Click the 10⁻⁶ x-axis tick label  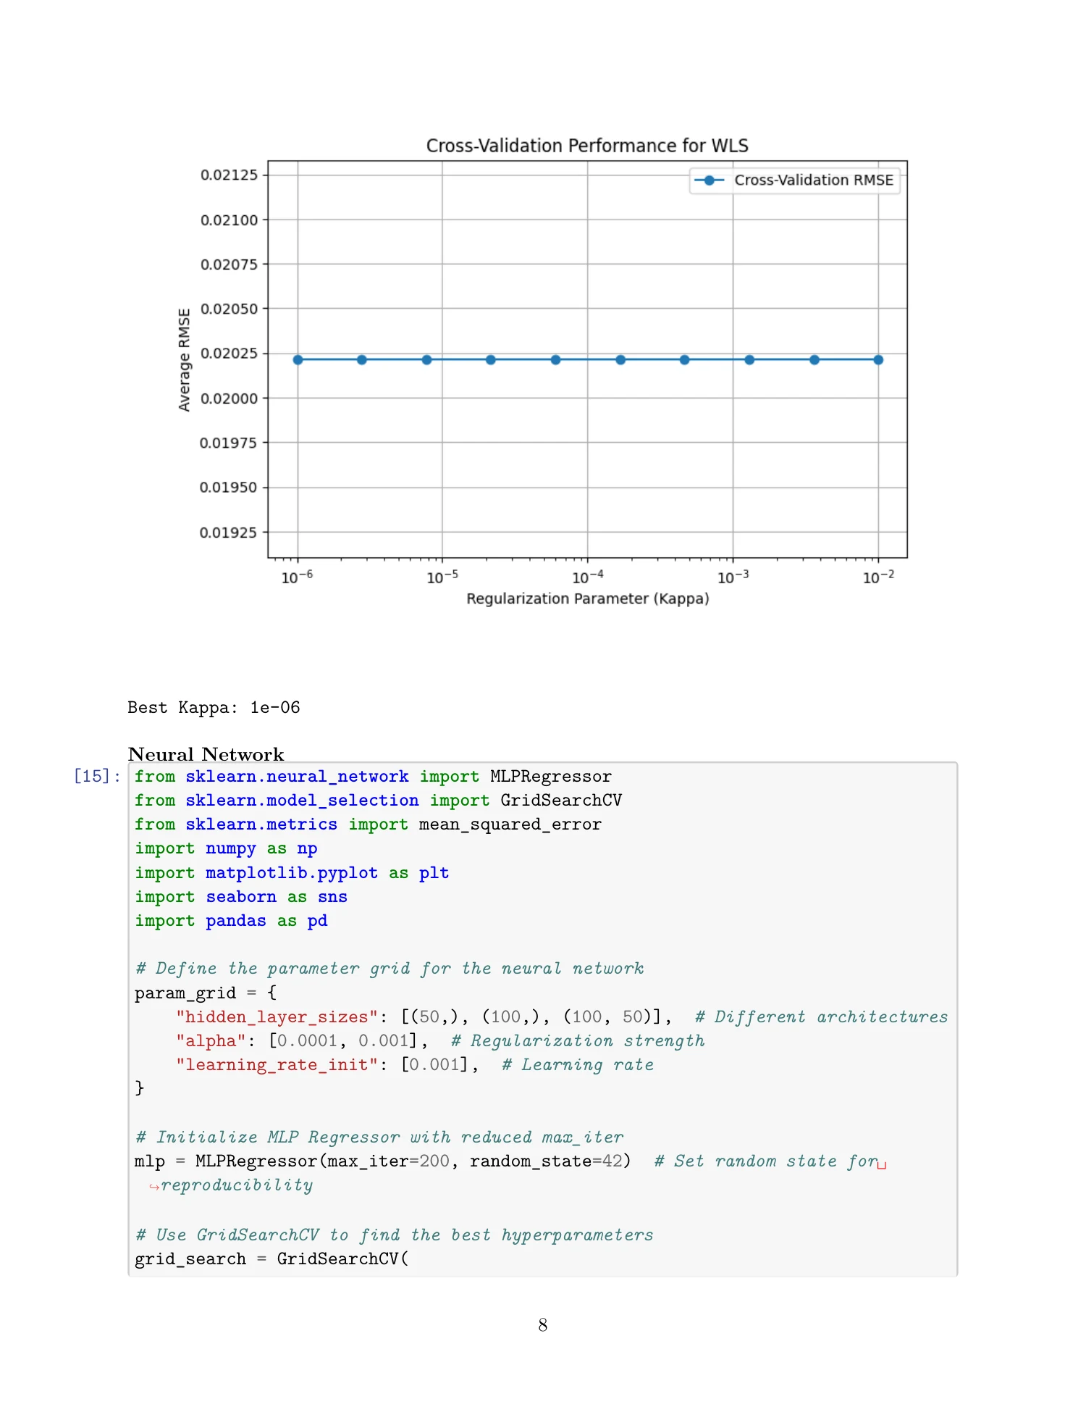click(297, 577)
